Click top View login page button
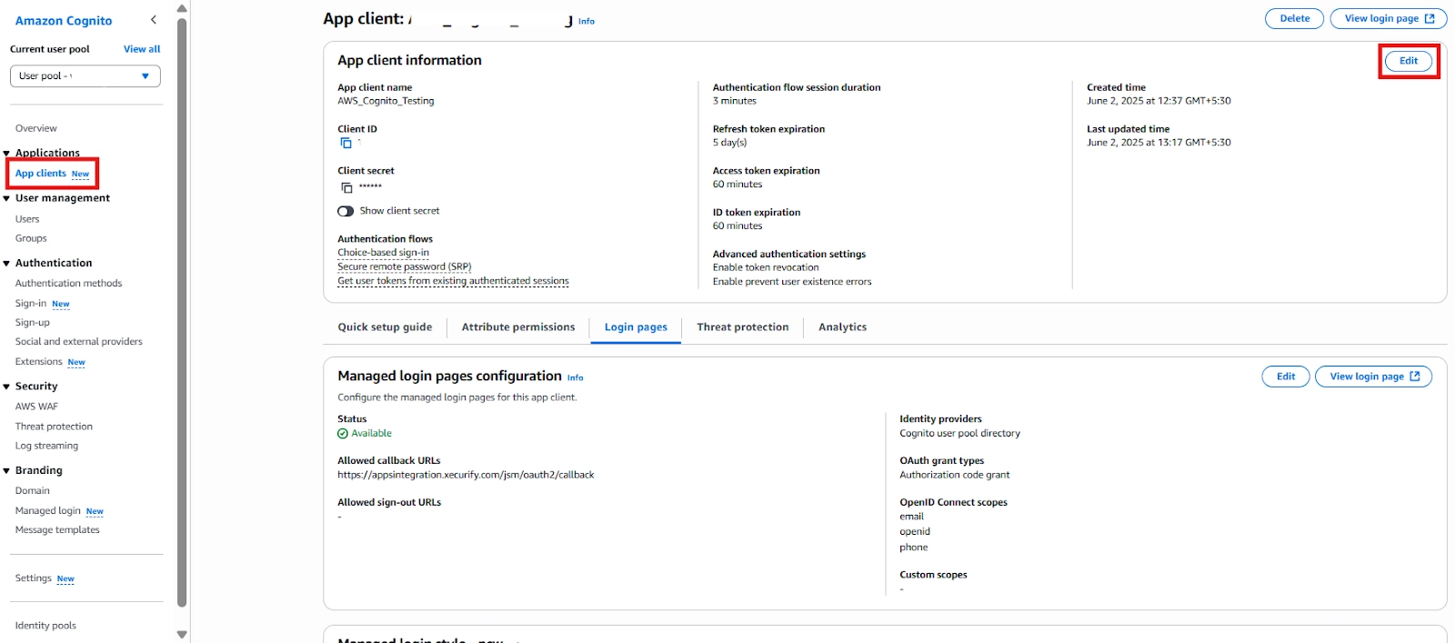1455x643 pixels. (x=1389, y=18)
